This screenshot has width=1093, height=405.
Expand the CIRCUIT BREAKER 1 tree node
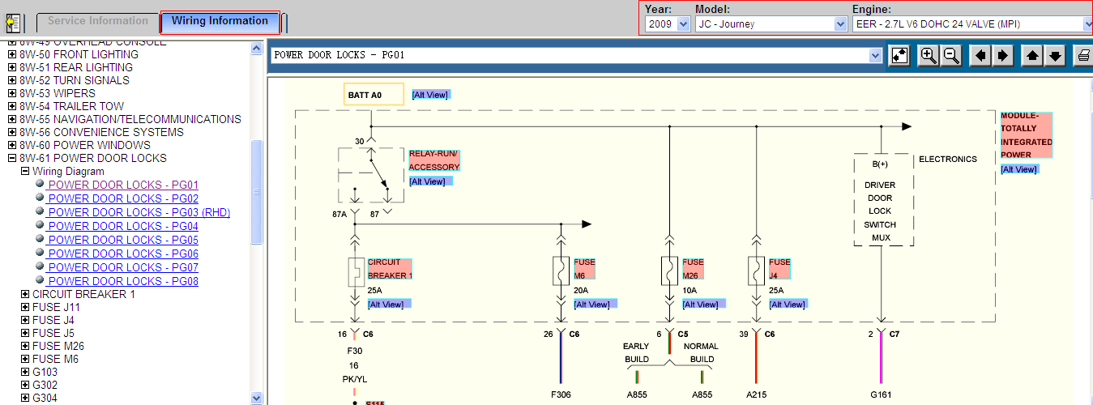[x=25, y=294]
